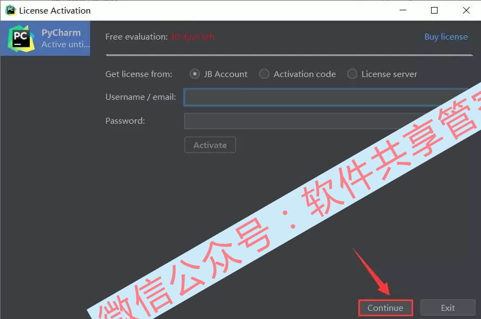Click the PyCharm PC logo icon
This screenshot has height=319, width=481.
pyautogui.click(x=21, y=39)
